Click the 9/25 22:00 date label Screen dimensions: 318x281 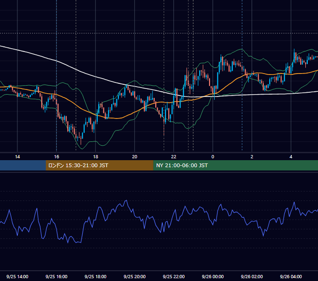tap(174, 276)
